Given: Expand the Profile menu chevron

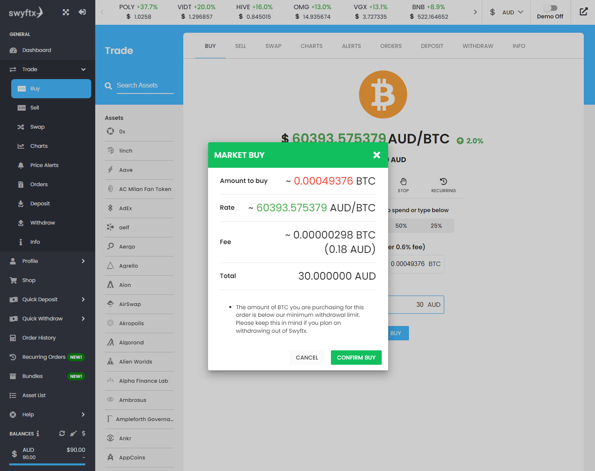Looking at the screenshot, I should pyautogui.click(x=83, y=261).
